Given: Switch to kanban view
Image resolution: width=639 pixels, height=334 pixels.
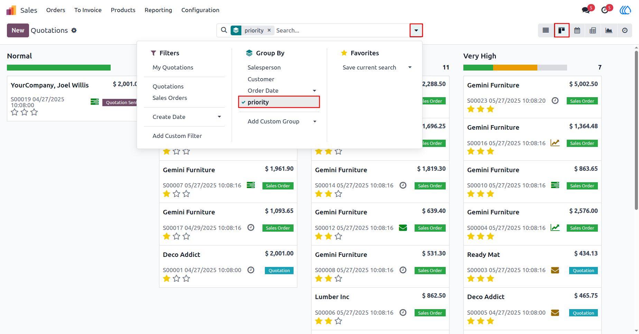Looking at the screenshot, I should coord(562,30).
